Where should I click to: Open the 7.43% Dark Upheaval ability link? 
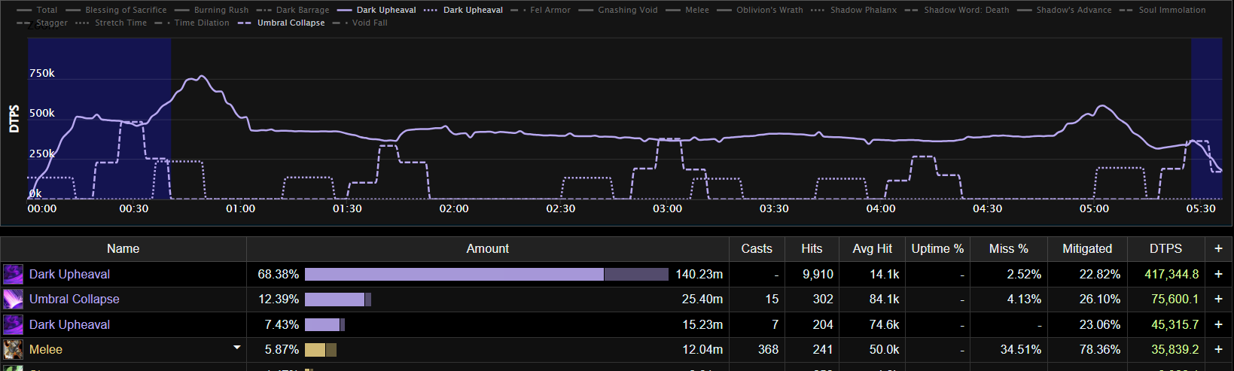(69, 324)
